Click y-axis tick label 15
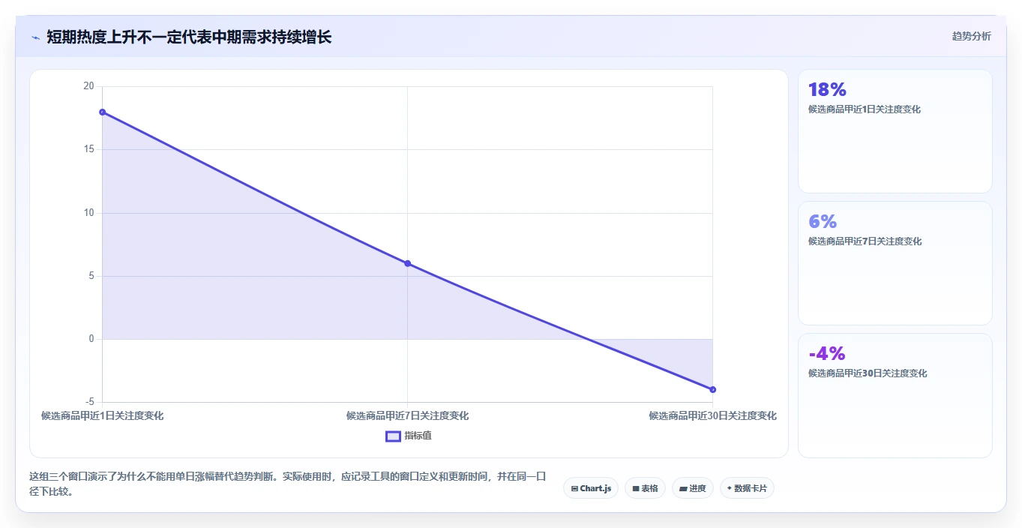1022x528 pixels. (x=88, y=149)
